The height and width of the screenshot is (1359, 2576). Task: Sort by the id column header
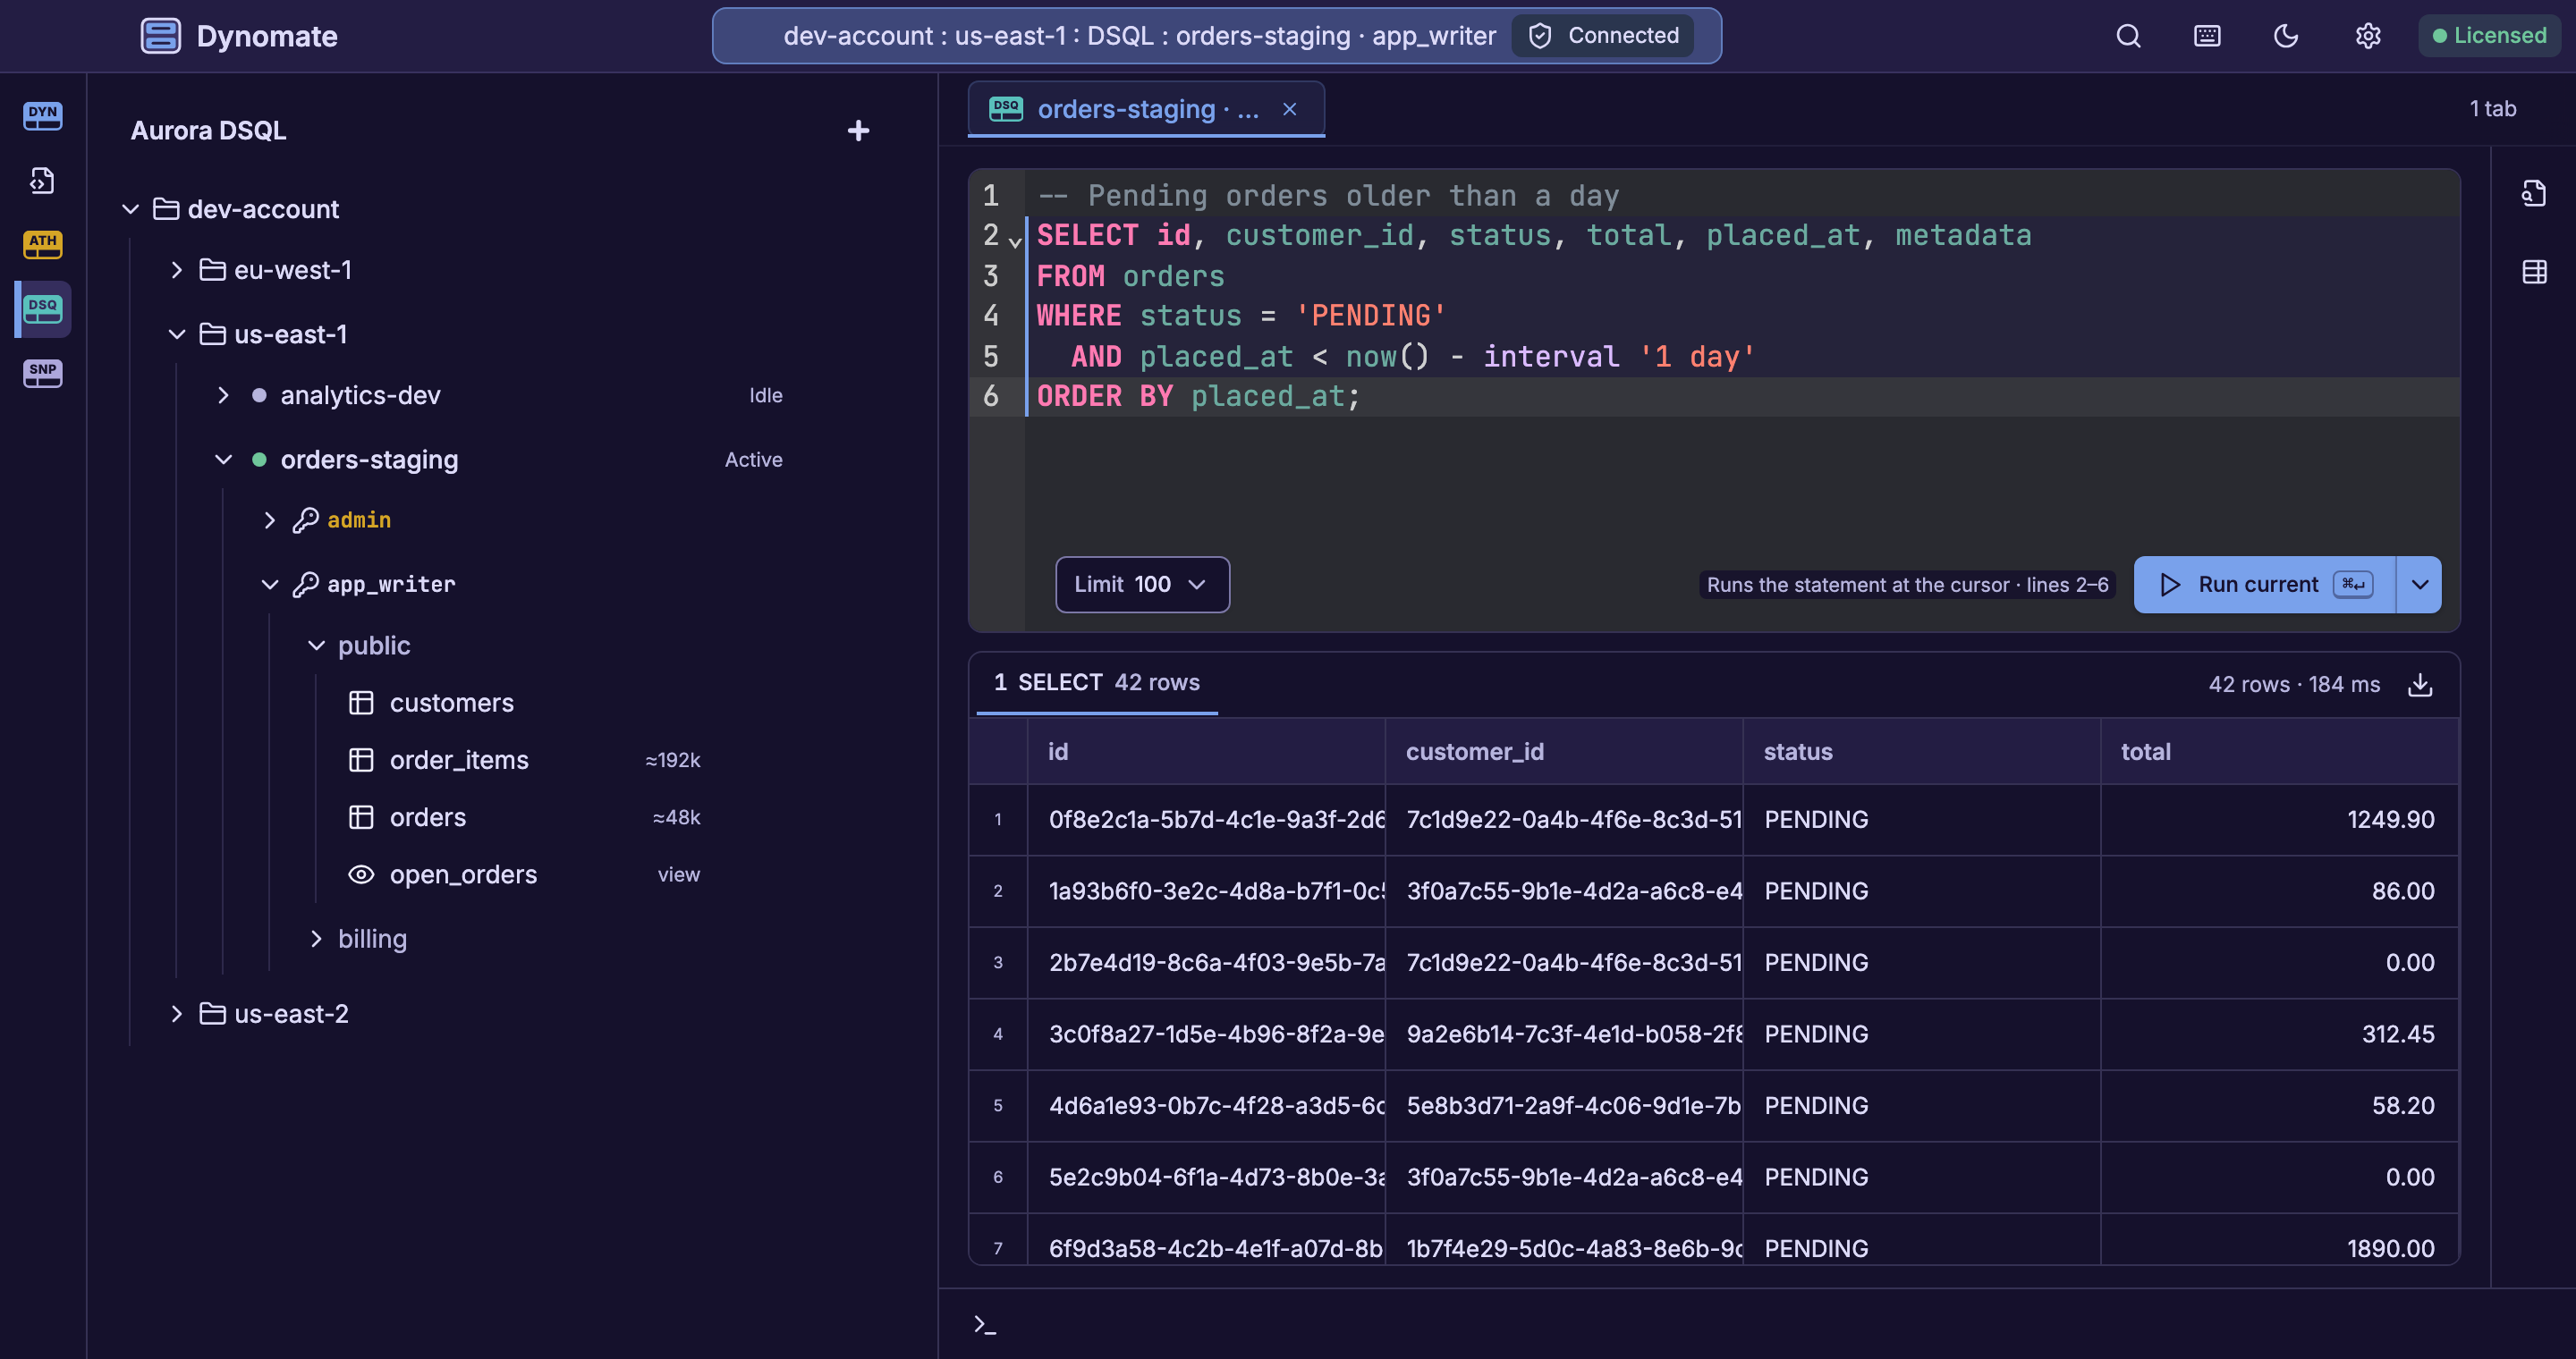pos(1206,753)
